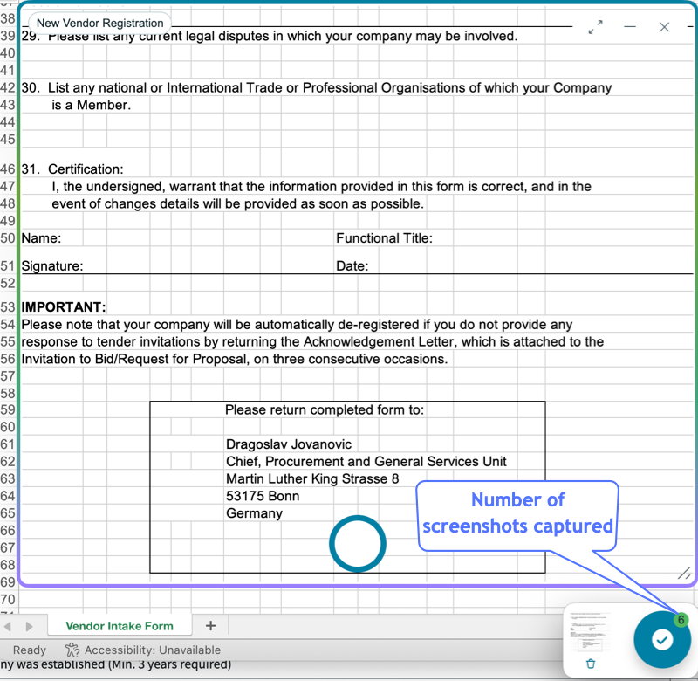Minimize the New Vendor Registration capture window

click(630, 27)
